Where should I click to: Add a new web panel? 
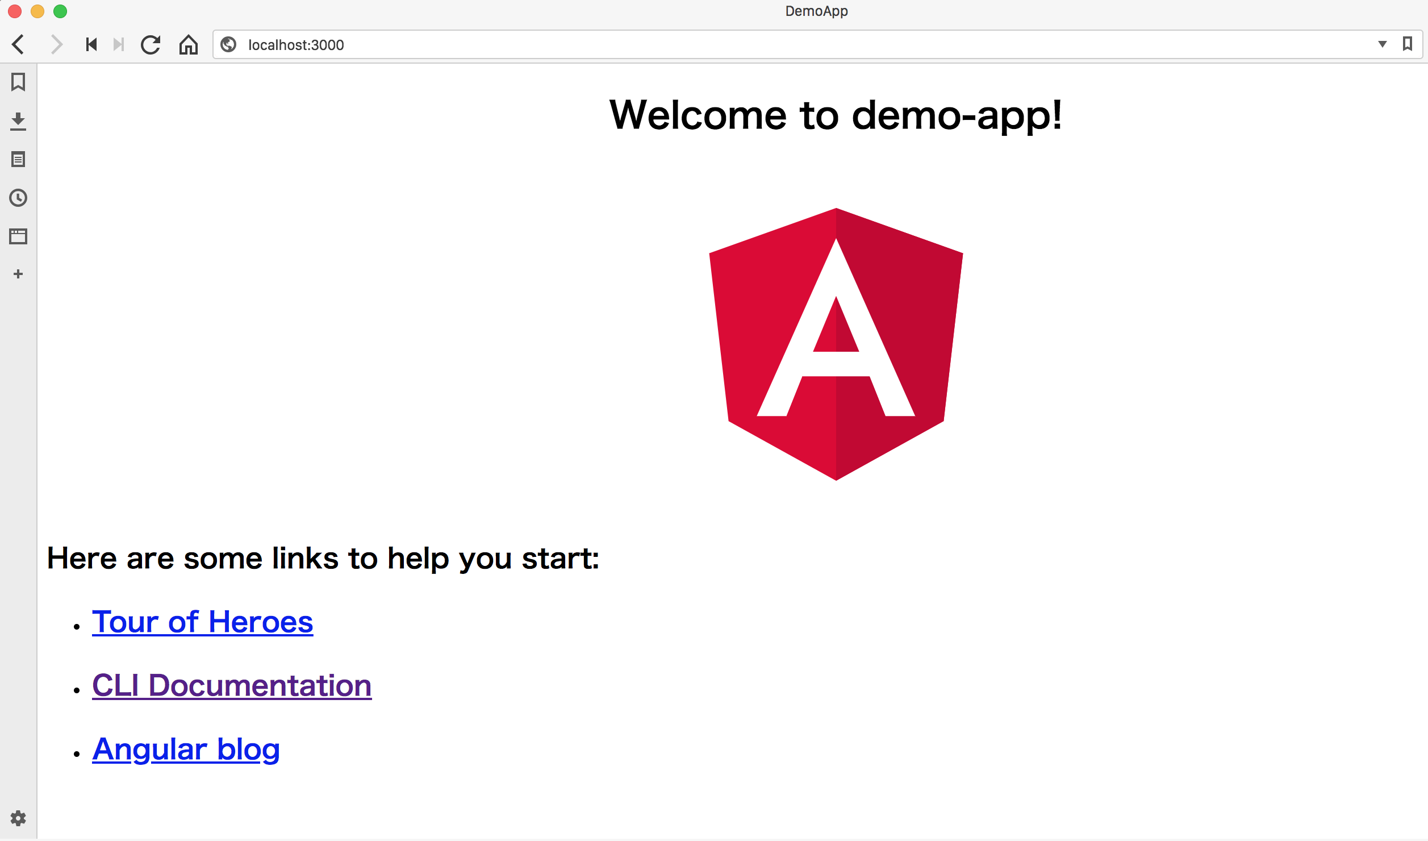point(18,274)
